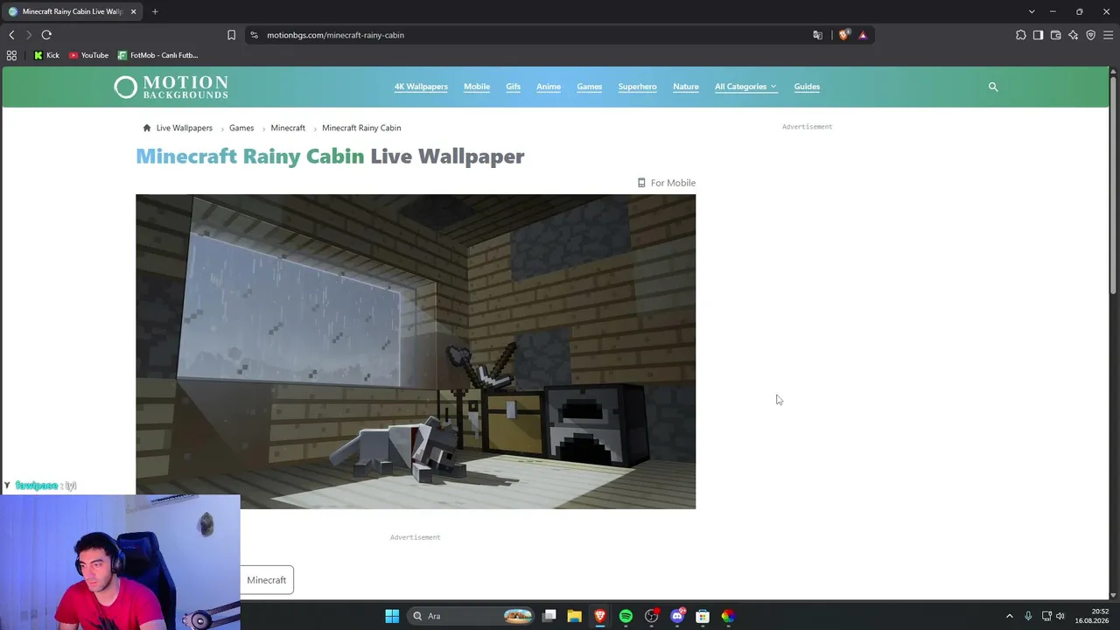This screenshot has height=630, width=1120.
Task: Open Brave Shields lion icon
Action: coord(843,35)
